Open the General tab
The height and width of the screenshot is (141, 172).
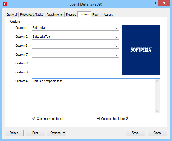[12, 15]
